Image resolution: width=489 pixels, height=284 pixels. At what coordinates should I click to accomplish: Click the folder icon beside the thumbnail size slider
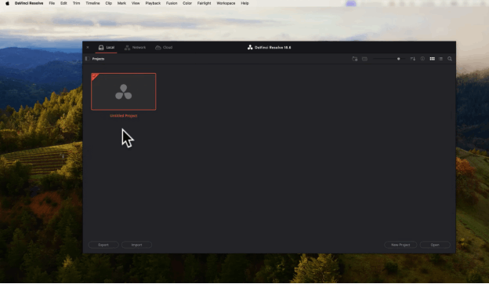coord(364,59)
